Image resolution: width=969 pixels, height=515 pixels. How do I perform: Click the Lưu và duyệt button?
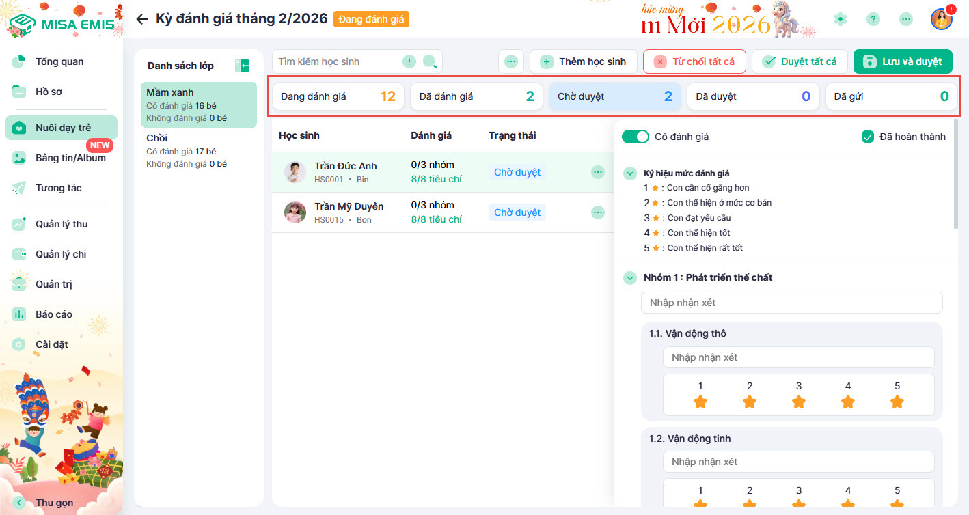[902, 61]
